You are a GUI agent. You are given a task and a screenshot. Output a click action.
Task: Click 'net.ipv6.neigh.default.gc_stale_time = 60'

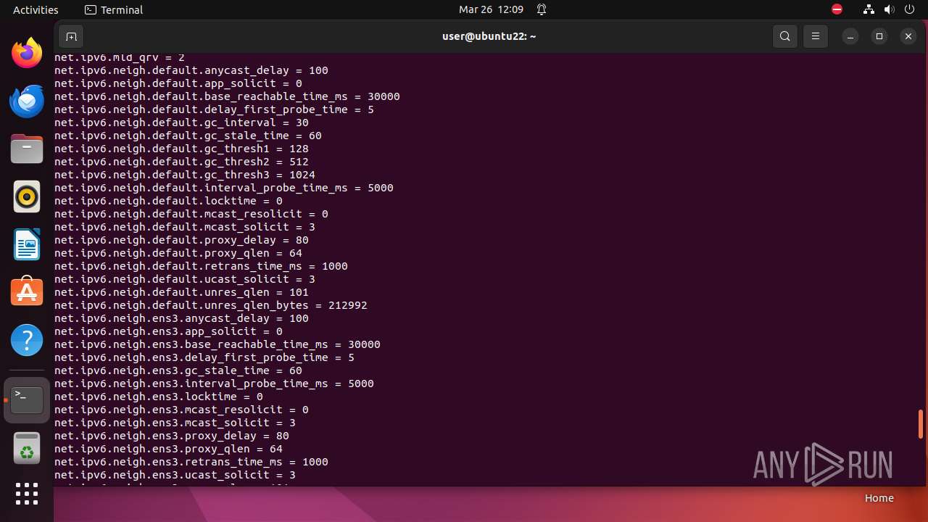(188, 136)
